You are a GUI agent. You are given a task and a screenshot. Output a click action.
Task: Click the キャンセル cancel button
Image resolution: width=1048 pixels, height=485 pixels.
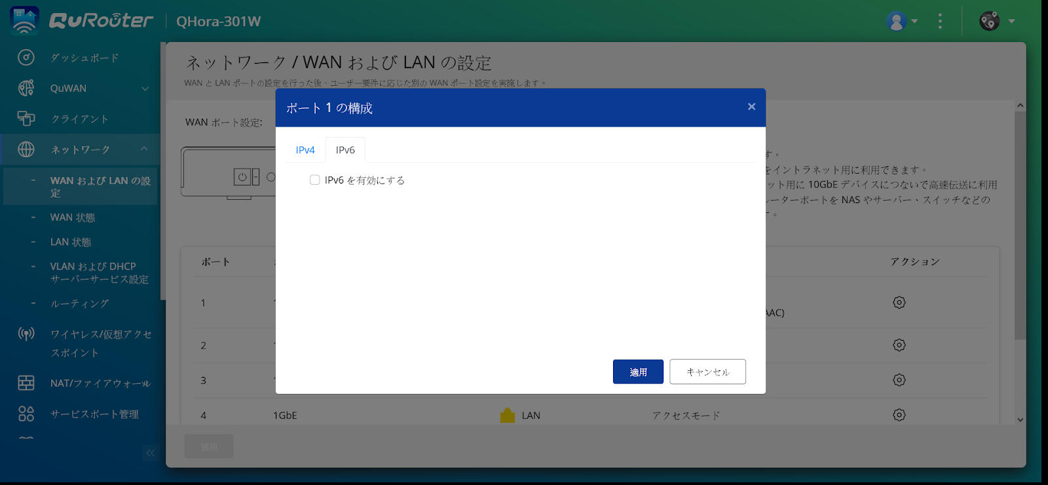tap(707, 372)
